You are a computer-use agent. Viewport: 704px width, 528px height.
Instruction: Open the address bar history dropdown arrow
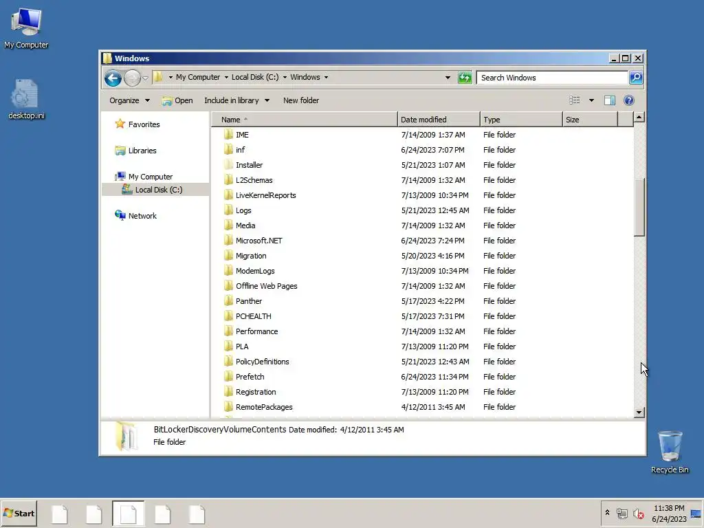(448, 78)
